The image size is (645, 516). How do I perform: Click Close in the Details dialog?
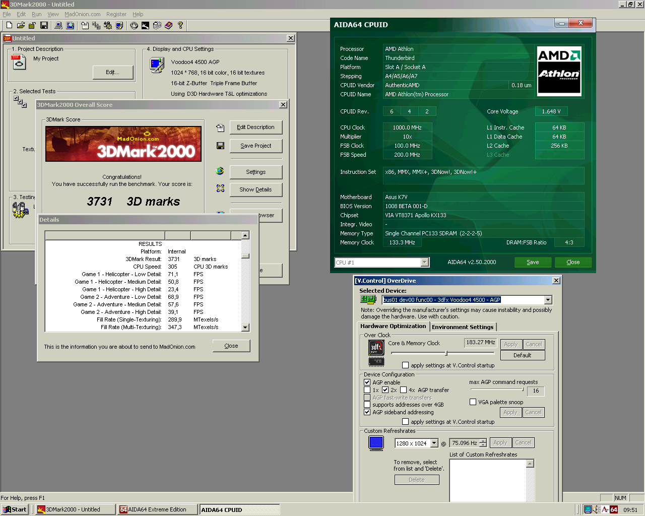pyautogui.click(x=231, y=346)
